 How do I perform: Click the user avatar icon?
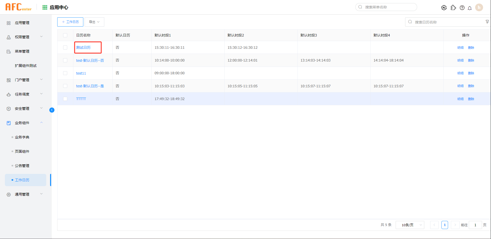(x=479, y=7)
